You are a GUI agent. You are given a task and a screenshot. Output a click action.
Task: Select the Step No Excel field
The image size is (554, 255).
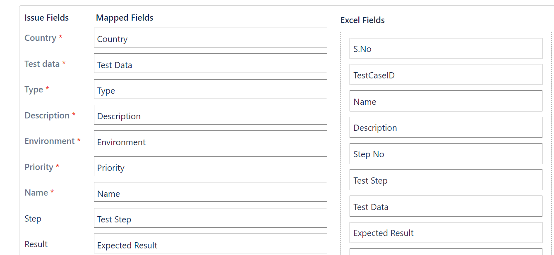(446, 153)
